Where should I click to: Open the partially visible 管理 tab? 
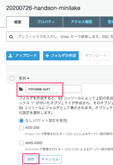[107, 22]
